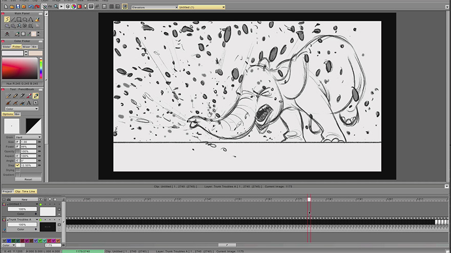
Task: Click the current frame number field 1175
Action: [53, 245]
